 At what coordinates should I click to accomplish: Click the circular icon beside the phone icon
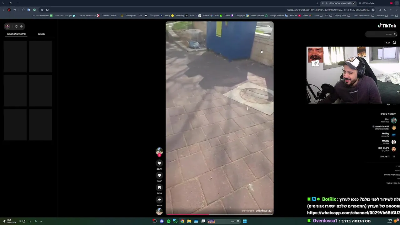21,26
